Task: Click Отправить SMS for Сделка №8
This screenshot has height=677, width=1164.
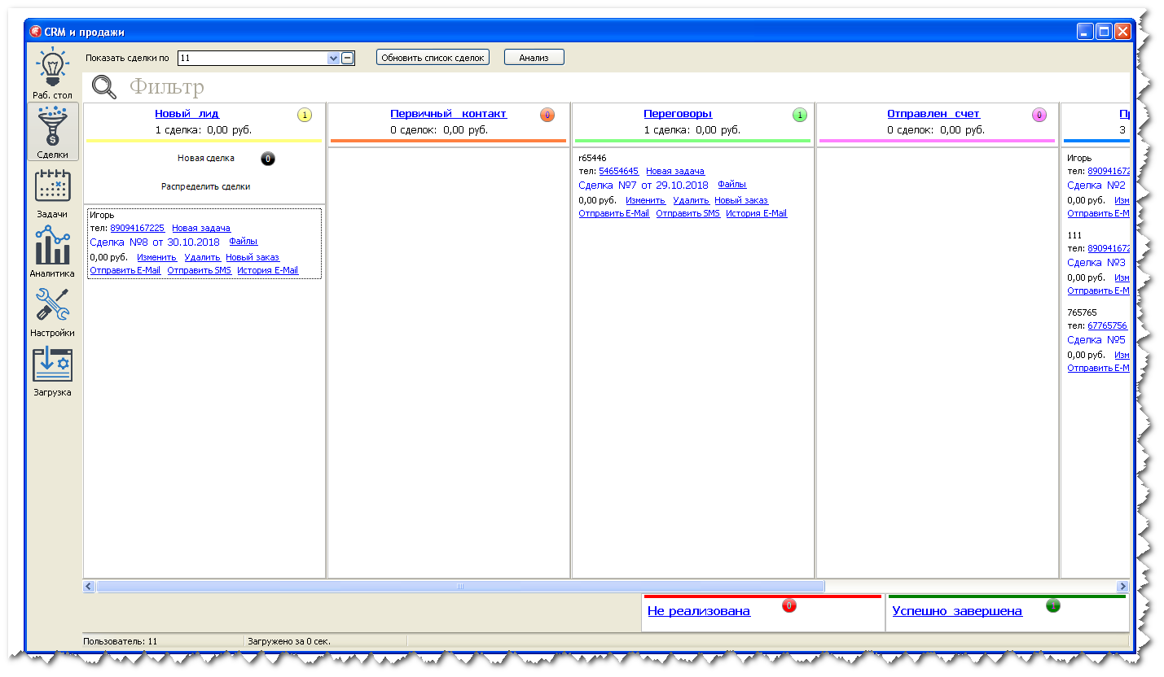Action: coord(199,270)
